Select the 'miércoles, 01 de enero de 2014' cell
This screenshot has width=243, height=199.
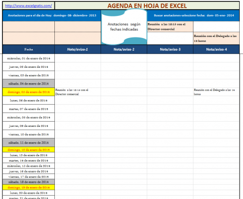pyautogui.click(x=28, y=58)
